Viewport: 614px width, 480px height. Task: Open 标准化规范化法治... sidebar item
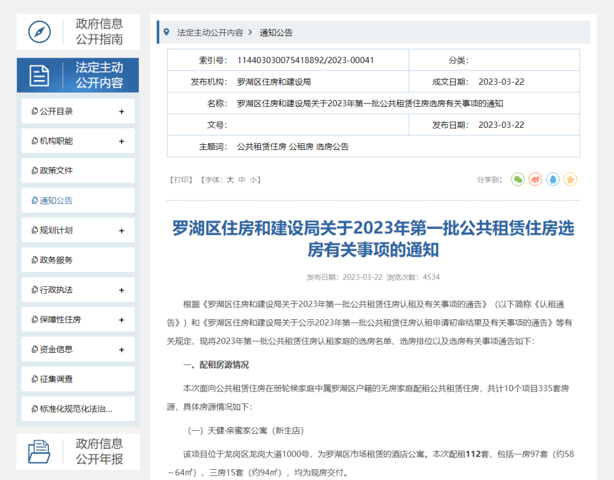78,409
